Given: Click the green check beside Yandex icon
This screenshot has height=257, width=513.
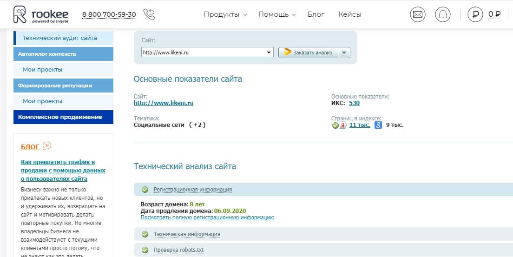Looking at the screenshot, I should 335,125.
